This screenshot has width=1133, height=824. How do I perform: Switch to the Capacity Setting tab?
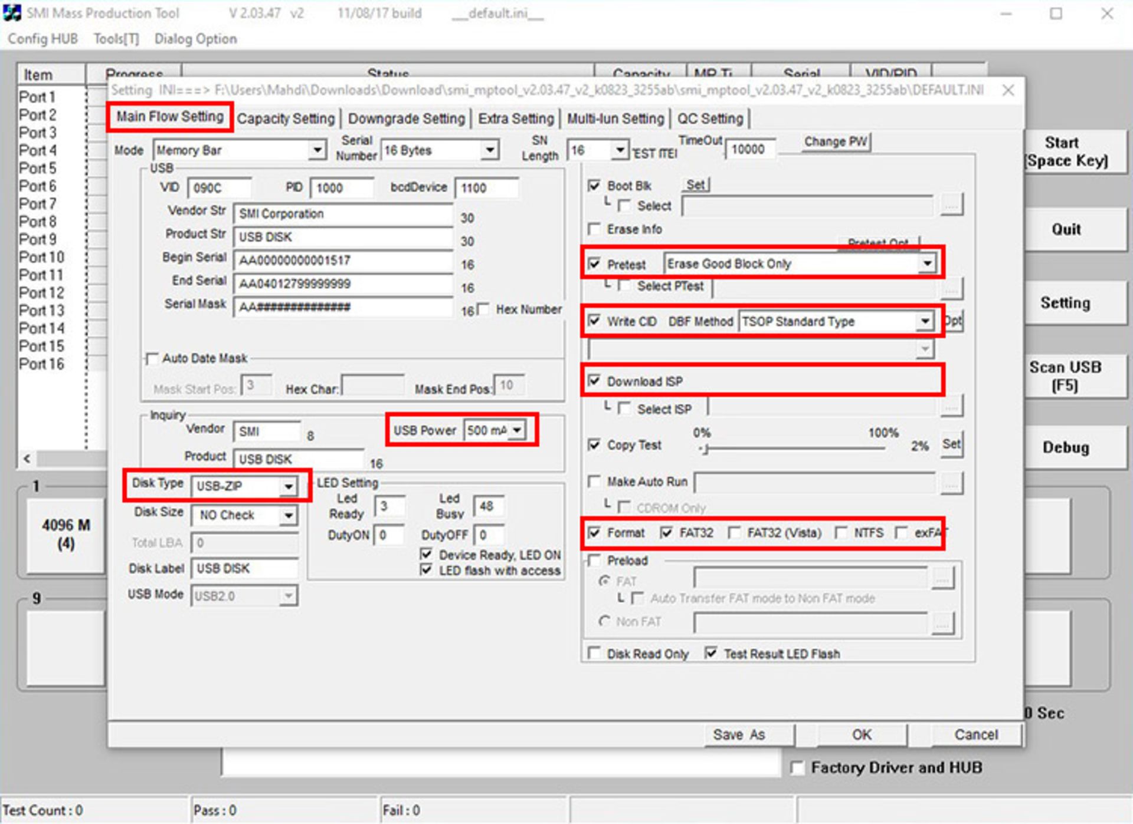coord(286,118)
